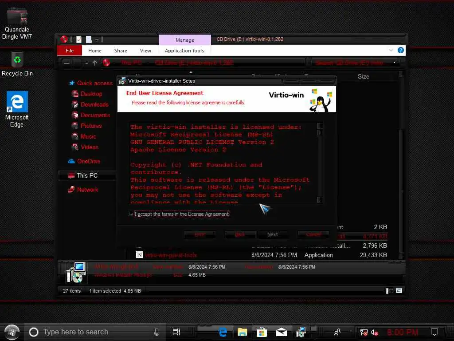Open File Explorer from the taskbar
454x341 pixels.
coord(243,332)
